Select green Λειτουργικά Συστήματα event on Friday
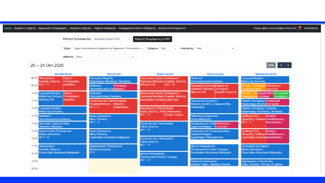Image resolution: width=325 pixels, height=183 pixels. 281,95
